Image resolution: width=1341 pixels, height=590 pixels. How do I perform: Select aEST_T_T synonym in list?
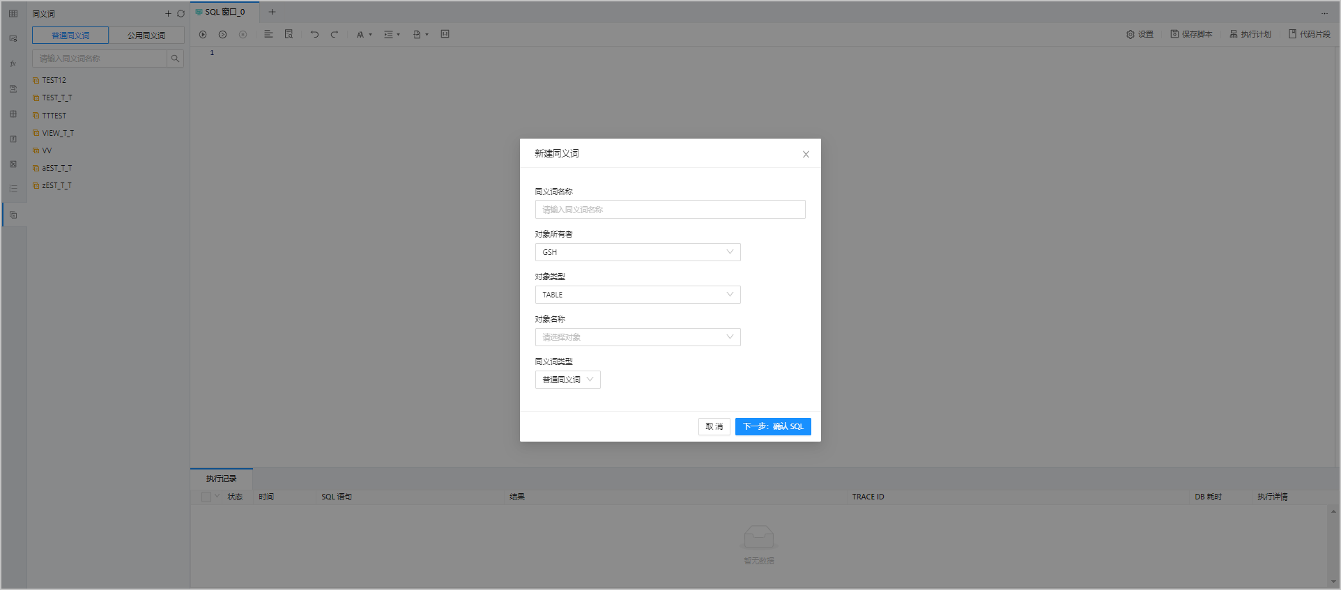tap(56, 168)
